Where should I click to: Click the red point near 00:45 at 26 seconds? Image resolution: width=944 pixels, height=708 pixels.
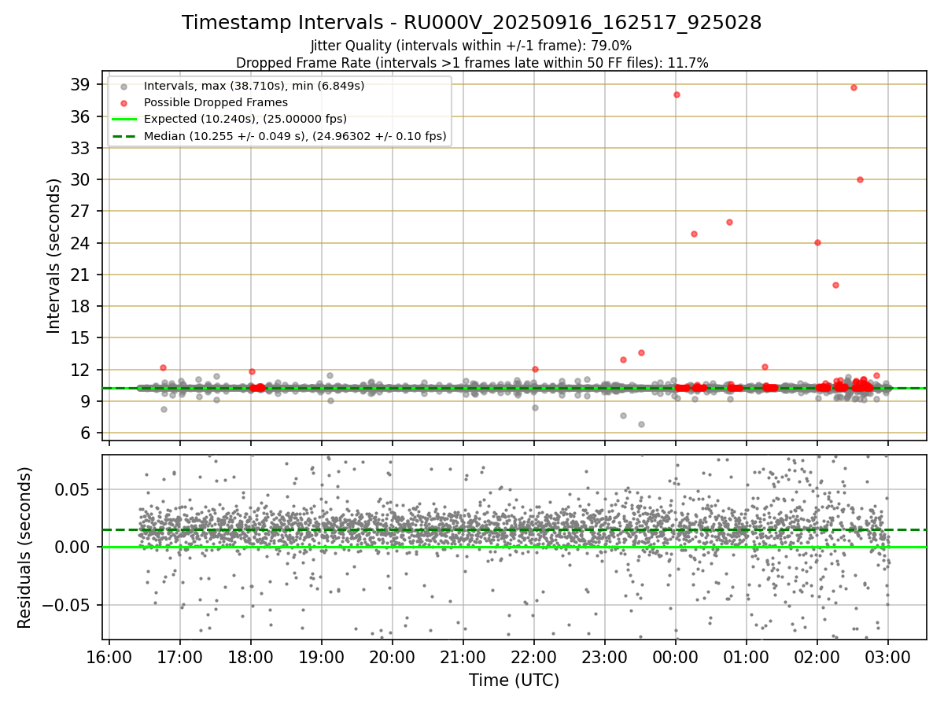pyautogui.click(x=729, y=222)
